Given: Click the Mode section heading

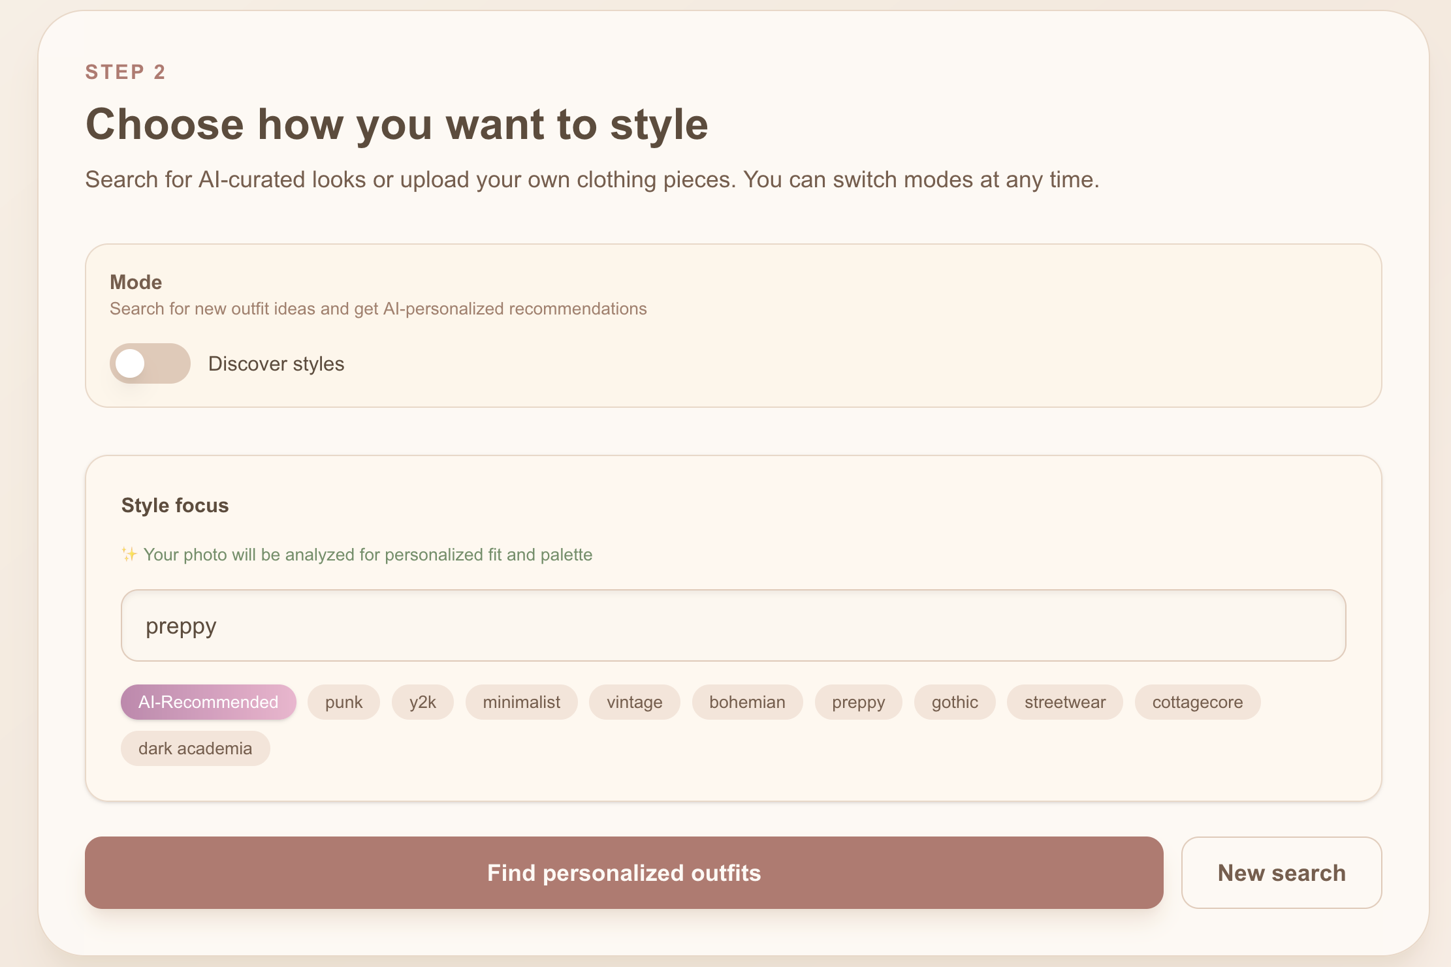Looking at the screenshot, I should pyautogui.click(x=136, y=282).
